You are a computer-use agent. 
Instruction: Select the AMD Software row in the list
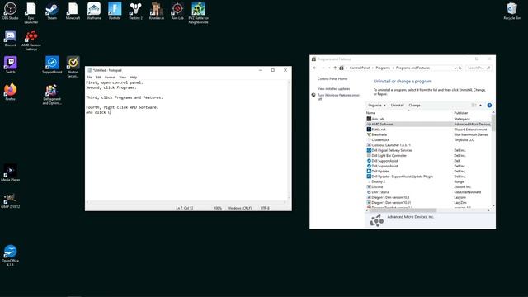point(428,125)
